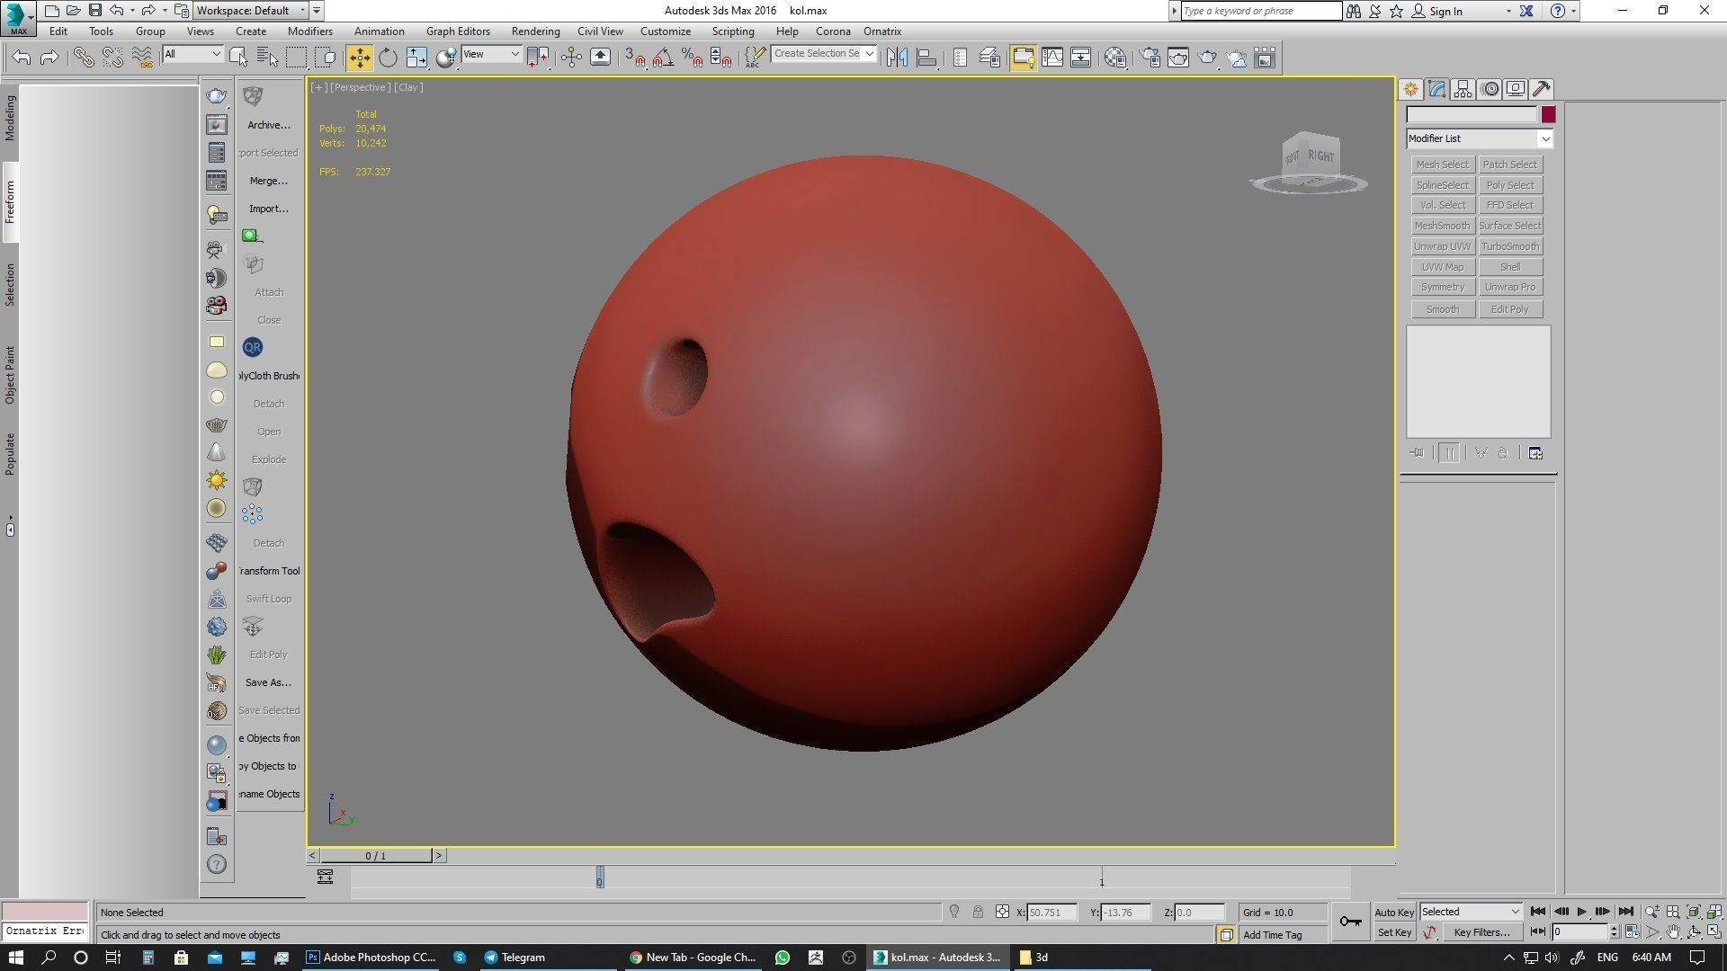The height and width of the screenshot is (971, 1727).
Task: Click the Set Key button
Action: coord(1394,932)
